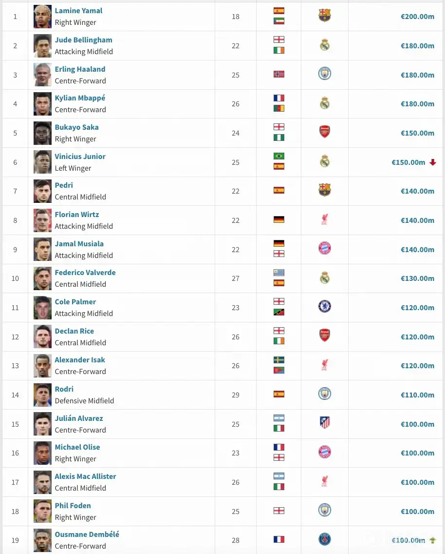The width and height of the screenshot is (445, 554).
Task: Open Rodri's €110.00m market value link
Action: click(417, 395)
